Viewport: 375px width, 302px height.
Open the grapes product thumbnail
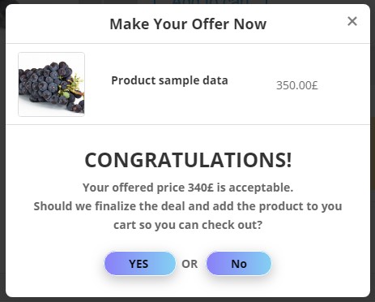51,84
